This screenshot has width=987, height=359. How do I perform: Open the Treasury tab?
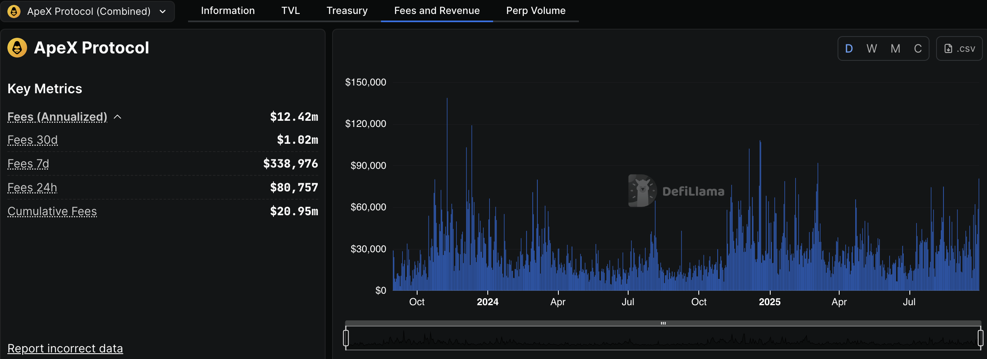point(347,11)
